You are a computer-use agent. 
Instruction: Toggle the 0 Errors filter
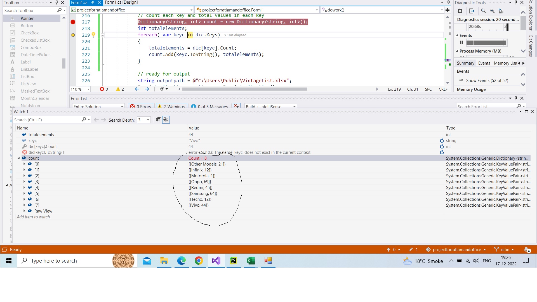coord(141,107)
